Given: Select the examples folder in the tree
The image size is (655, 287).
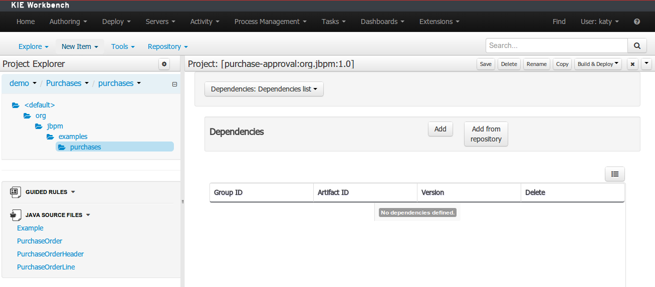Looking at the screenshot, I should pyautogui.click(x=73, y=136).
